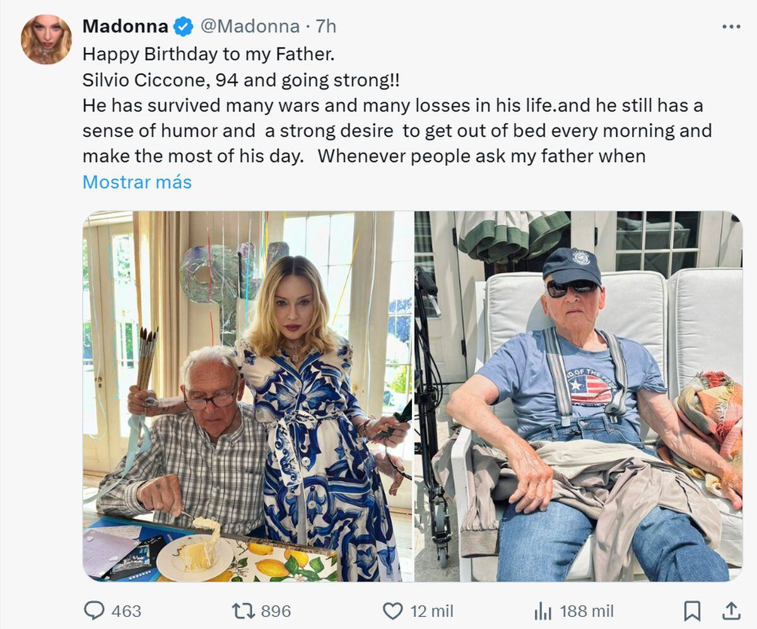
Task: Open the Mostrar más link
Action: (138, 182)
